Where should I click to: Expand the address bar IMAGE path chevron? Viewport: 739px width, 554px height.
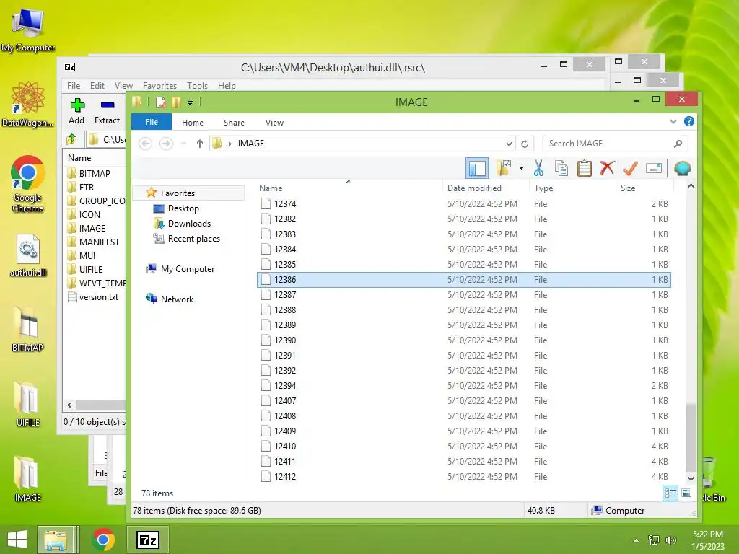point(230,144)
